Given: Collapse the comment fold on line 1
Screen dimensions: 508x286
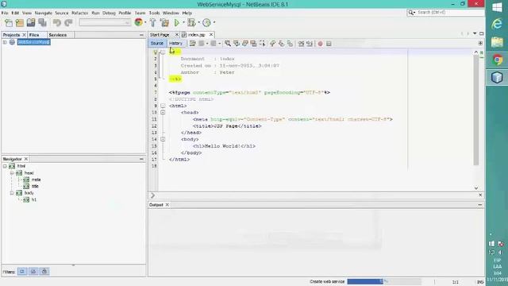Looking at the screenshot, I should click(163, 52).
